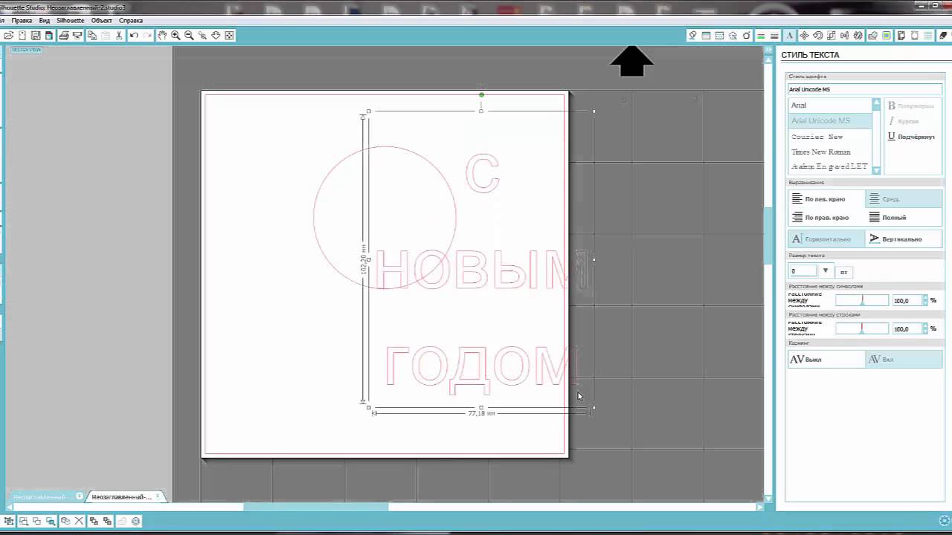Select Arial Unicode MS font

click(830, 121)
